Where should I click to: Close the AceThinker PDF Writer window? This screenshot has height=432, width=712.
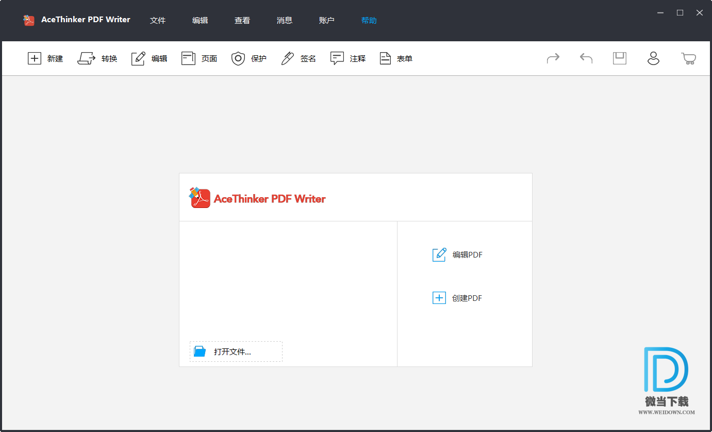click(x=700, y=12)
